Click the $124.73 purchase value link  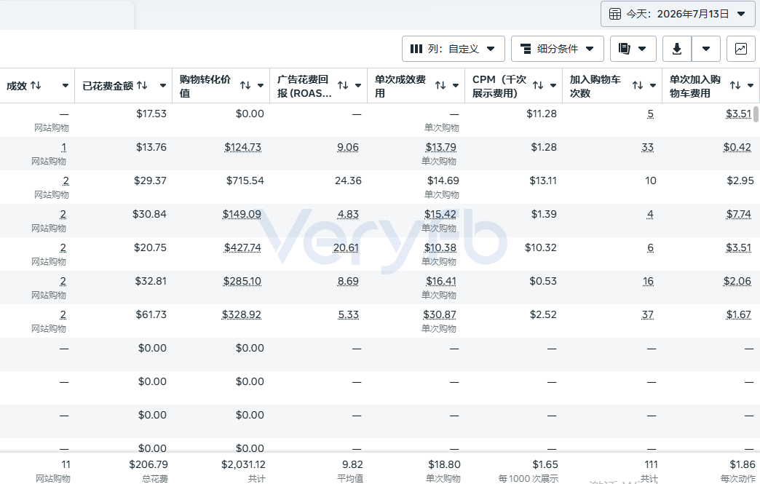click(243, 147)
